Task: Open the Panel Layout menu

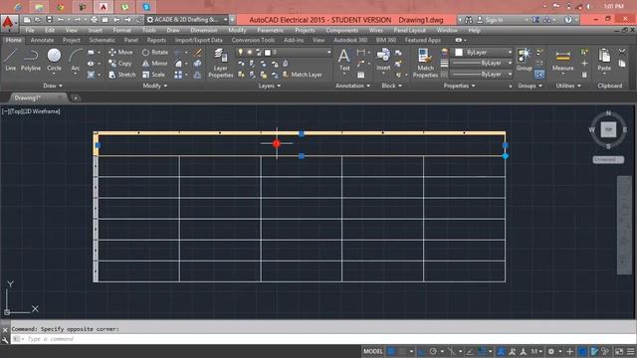Action: tap(409, 31)
